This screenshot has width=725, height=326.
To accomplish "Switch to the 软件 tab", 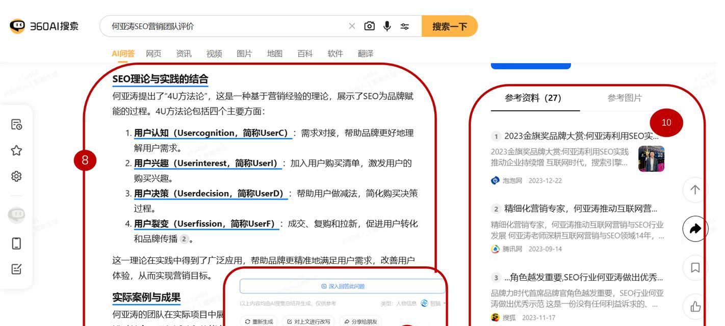I will (x=335, y=53).
